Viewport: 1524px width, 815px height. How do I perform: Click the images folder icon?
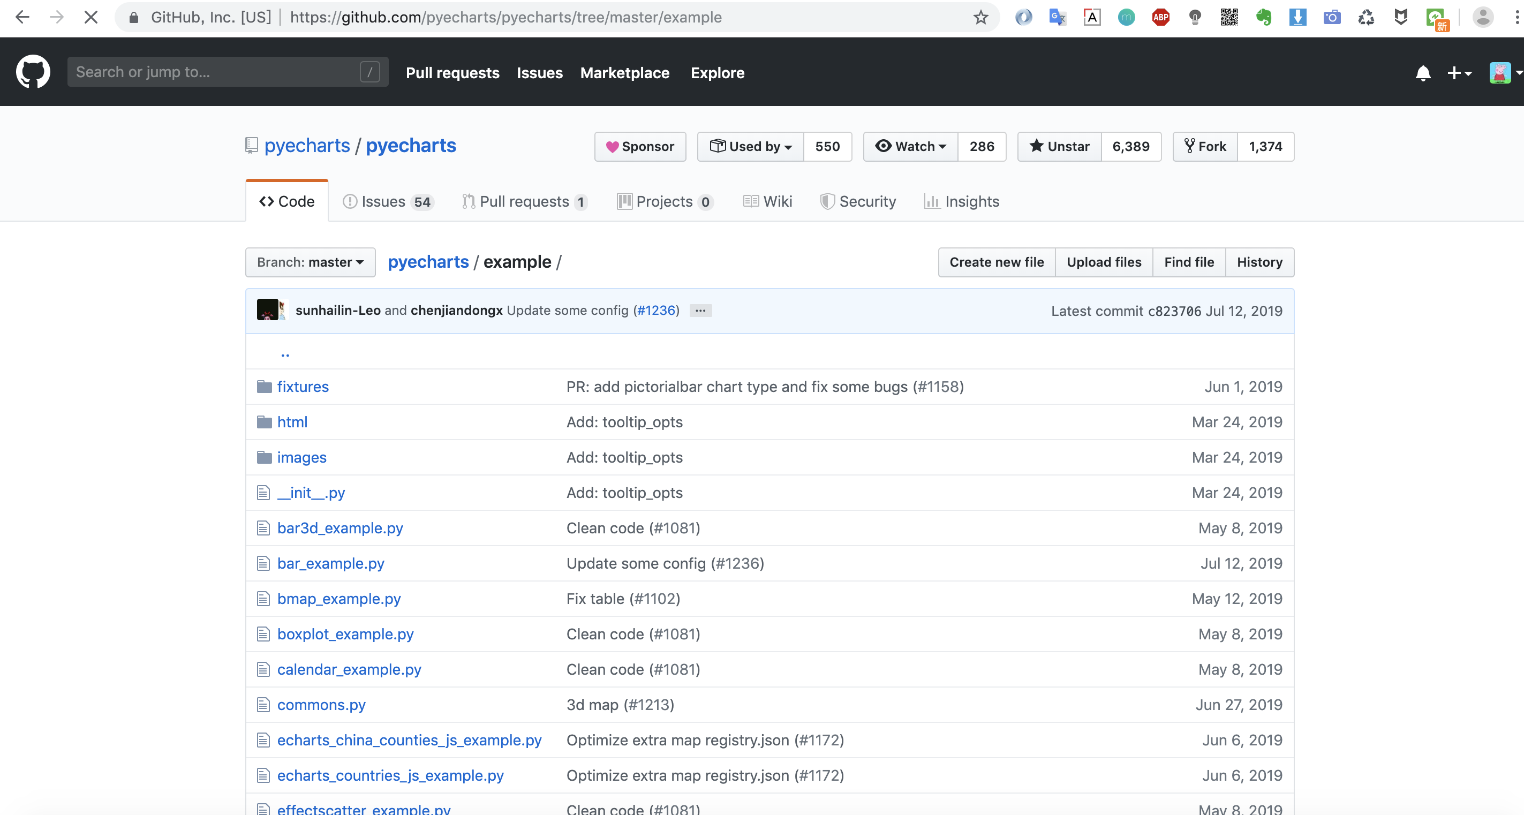pyautogui.click(x=265, y=457)
